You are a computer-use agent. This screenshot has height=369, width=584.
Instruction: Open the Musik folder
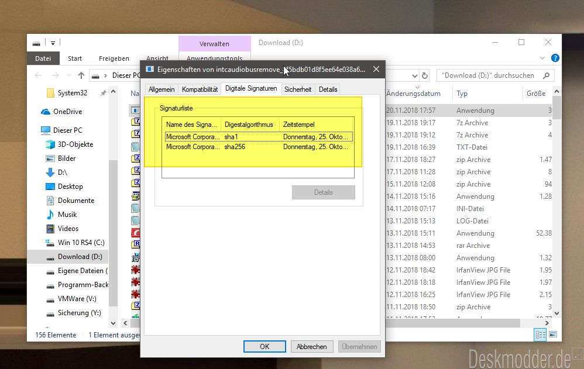coord(67,215)
